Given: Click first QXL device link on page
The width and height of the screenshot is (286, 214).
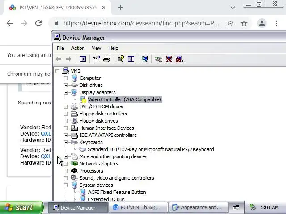Looking at the screenshot, I should 46,134.
